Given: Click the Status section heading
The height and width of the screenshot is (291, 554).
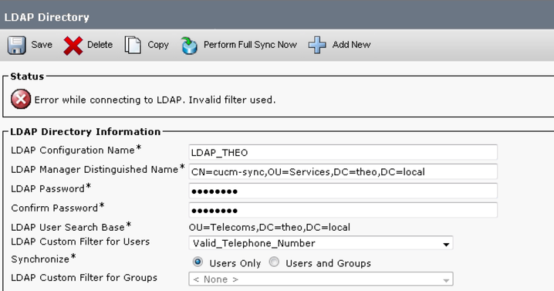Looking at the screenshot, I should tap(27, 76).
